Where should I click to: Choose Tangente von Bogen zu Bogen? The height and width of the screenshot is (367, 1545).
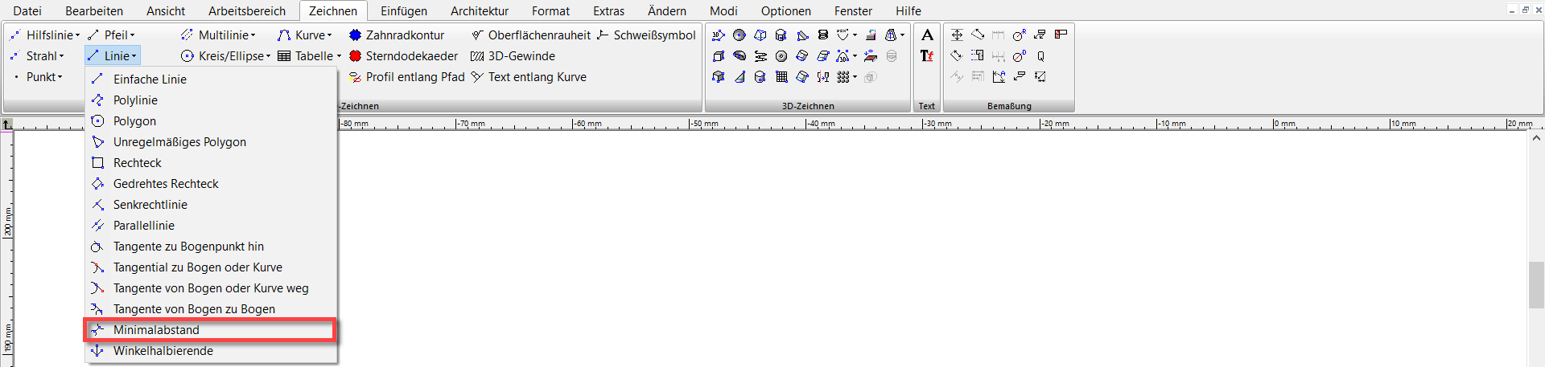[x=212, y=309]
